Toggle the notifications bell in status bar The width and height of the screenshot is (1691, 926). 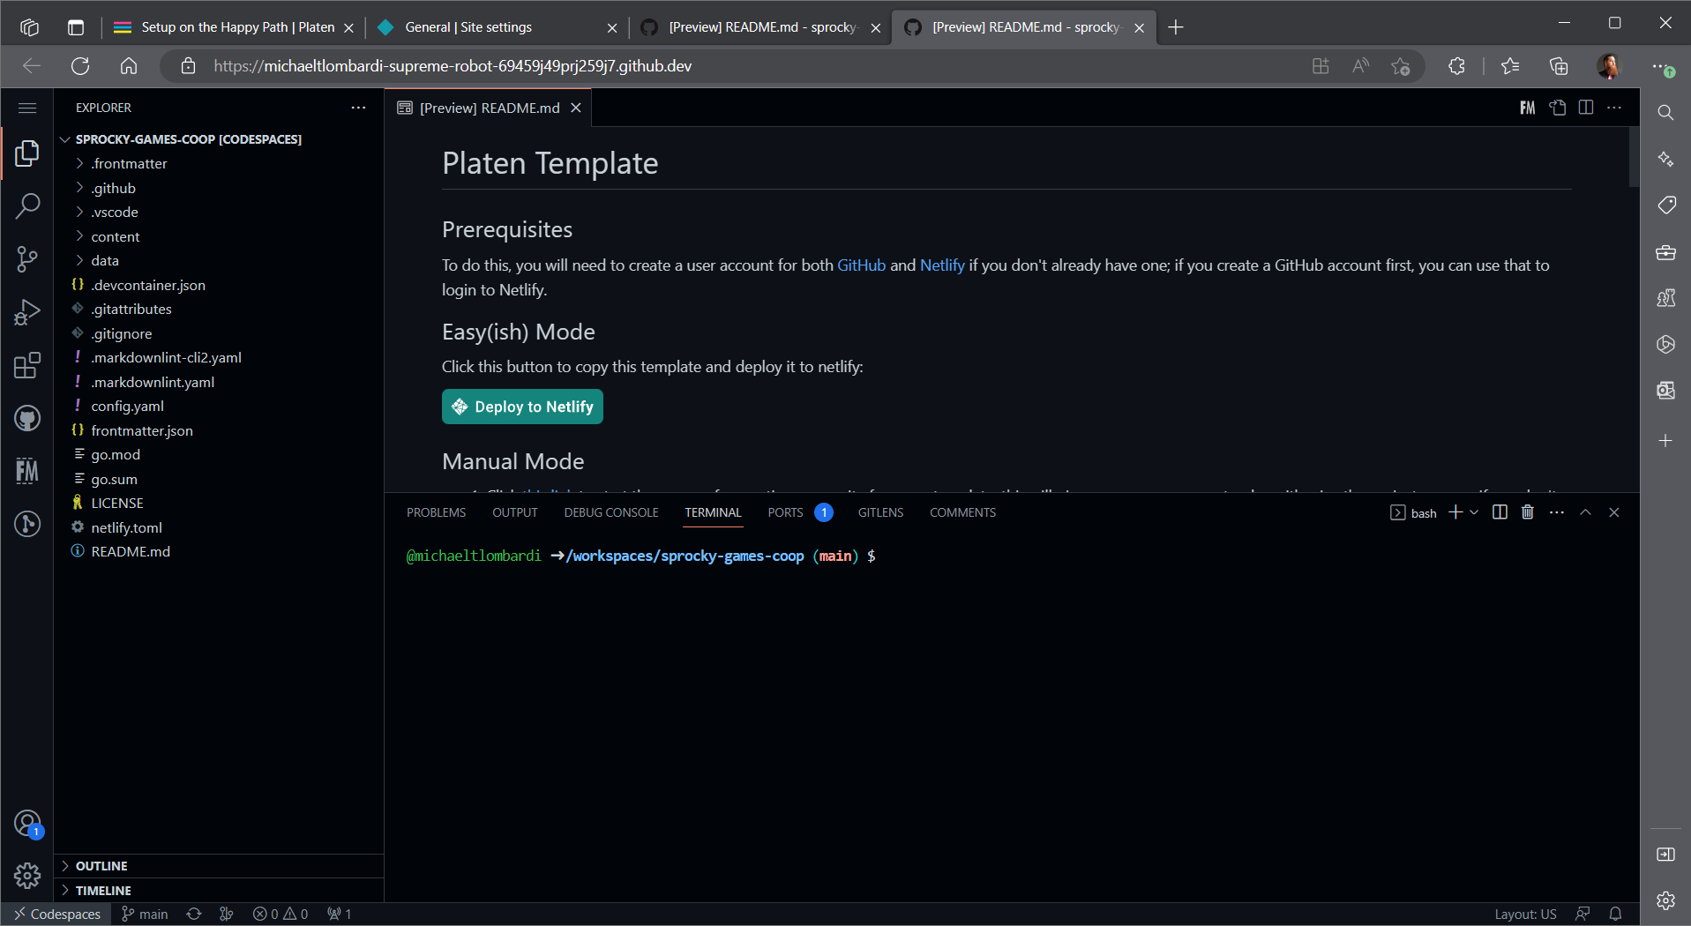point(1615,914)
